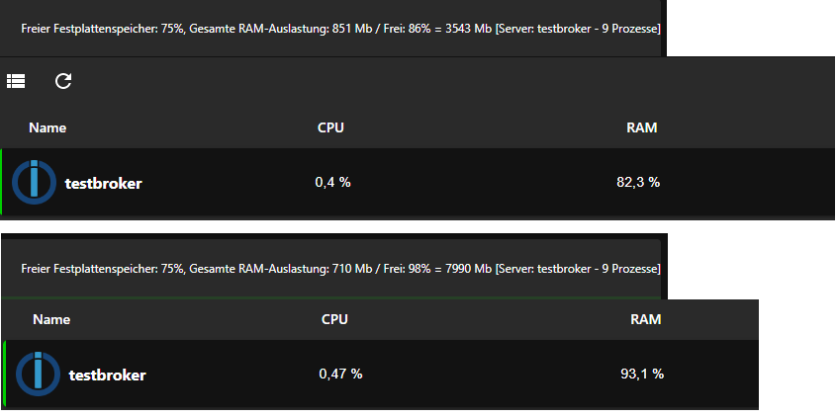Click the 82,3 % RAM value
837x418 pixels.
click(638, 182)
